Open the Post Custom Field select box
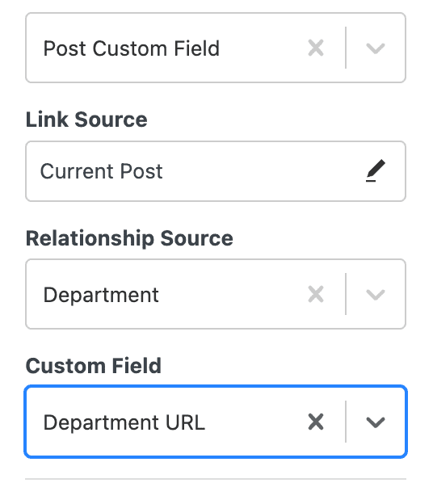The width and height of the screenshot is (433, 483). pos(216,48)
